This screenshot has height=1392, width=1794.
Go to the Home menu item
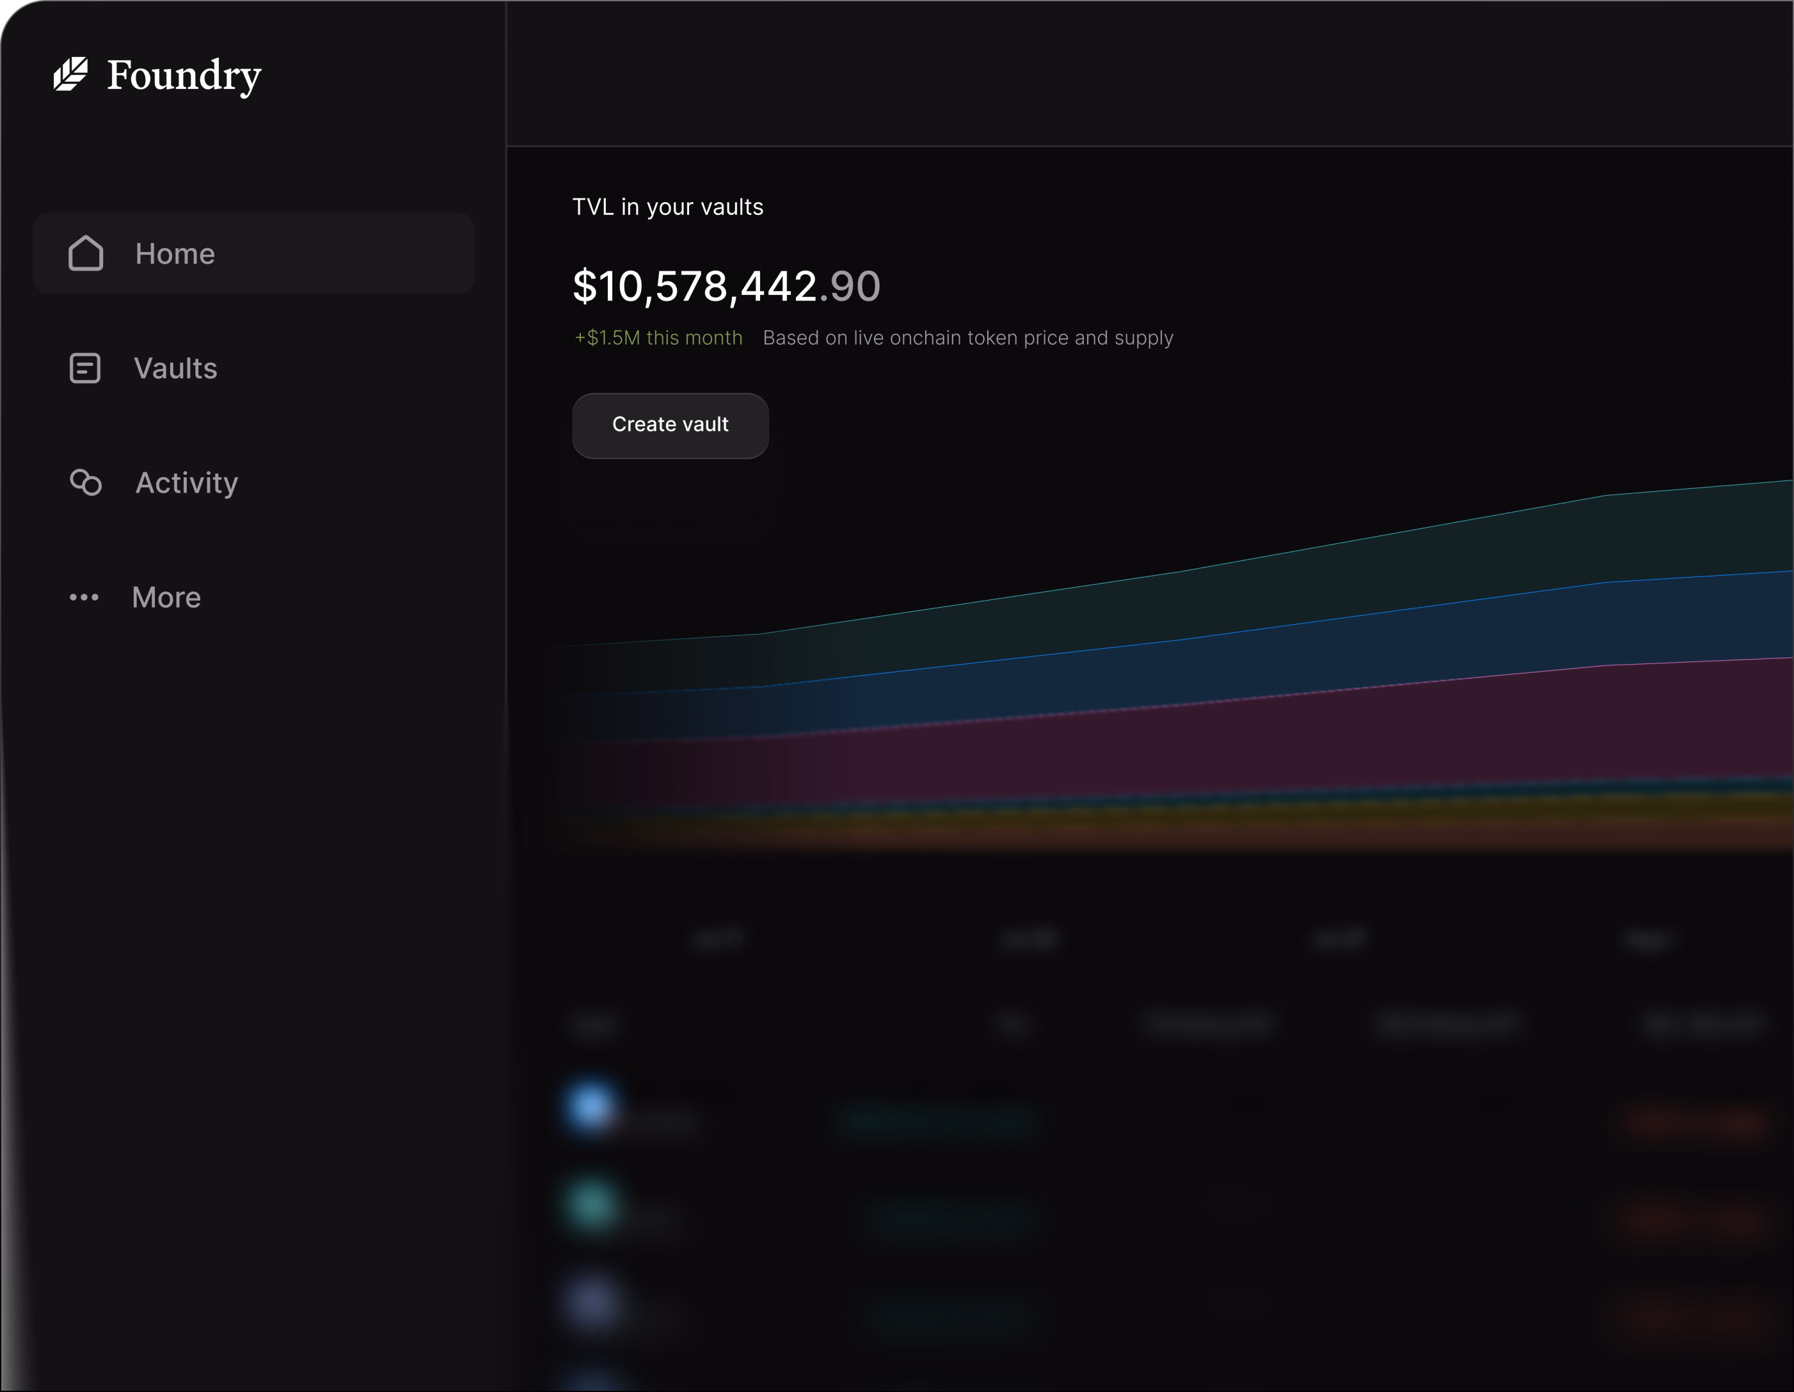[x=254, y=253]
